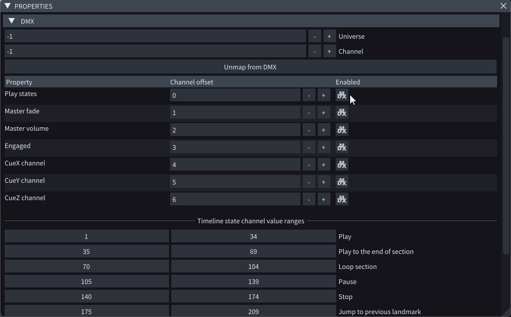511x317 pixels.
Task: Toggle DMX enabled icon for CueX channel
Action: pyautogui.click(x=341, y=165)
